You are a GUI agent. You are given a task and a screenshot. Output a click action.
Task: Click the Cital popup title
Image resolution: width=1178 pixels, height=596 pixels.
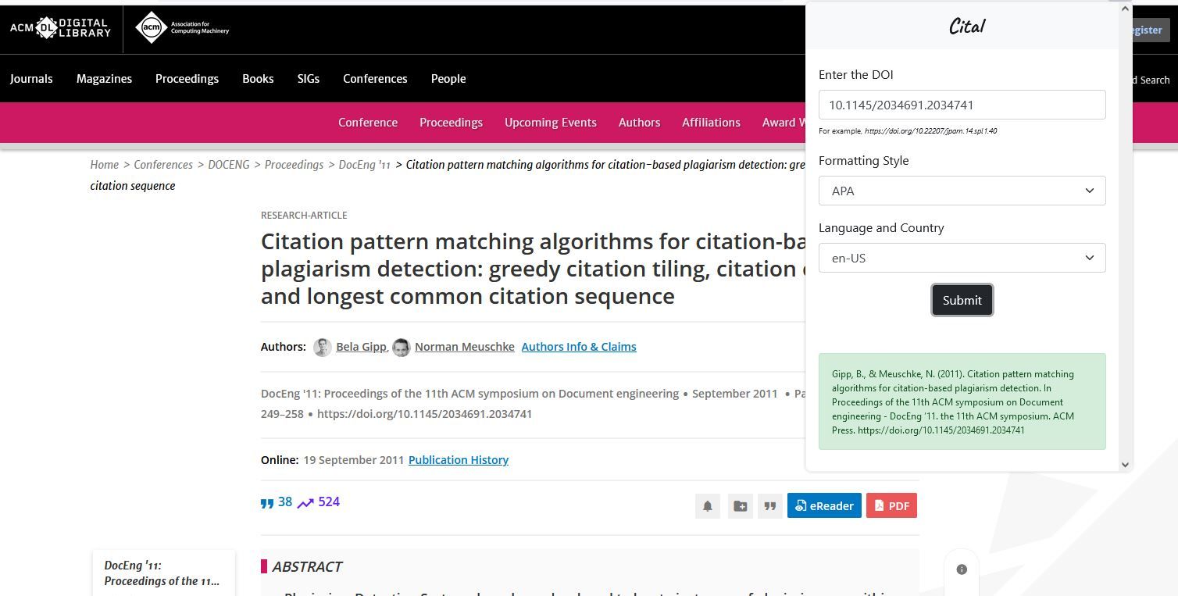coord(967,26)
